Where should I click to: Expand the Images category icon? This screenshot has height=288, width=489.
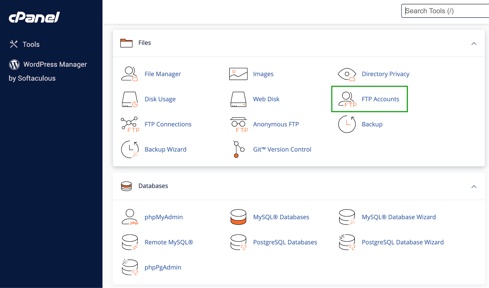click(x=238, y=74)
